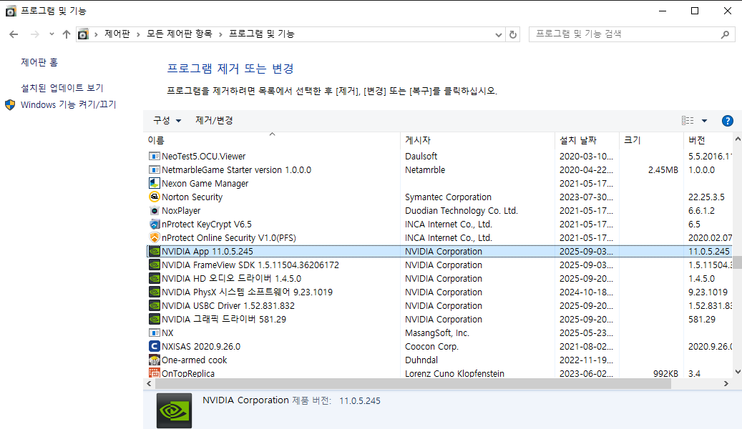
Task: Open help with the question mark icon
Action: click(727, 121)
